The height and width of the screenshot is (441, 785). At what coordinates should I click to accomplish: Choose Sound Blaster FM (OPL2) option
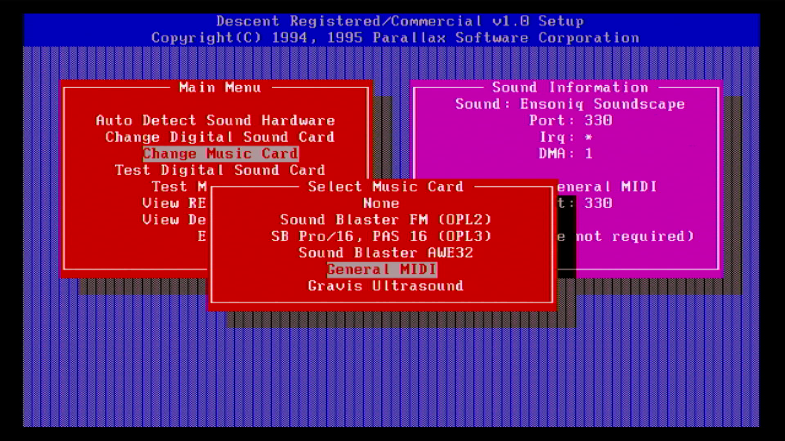coord(385,220)
